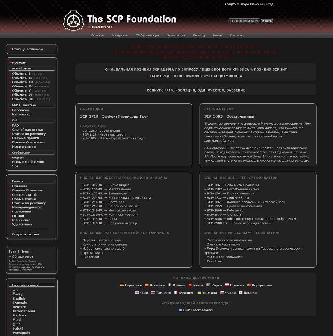
Task: Click the China flag icon
Action: [x=190, y=285]
